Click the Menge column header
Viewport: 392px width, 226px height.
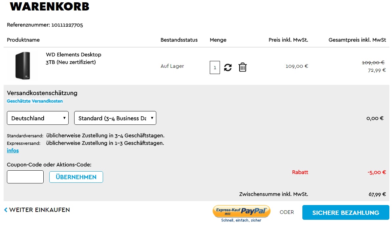click(218, 40)
